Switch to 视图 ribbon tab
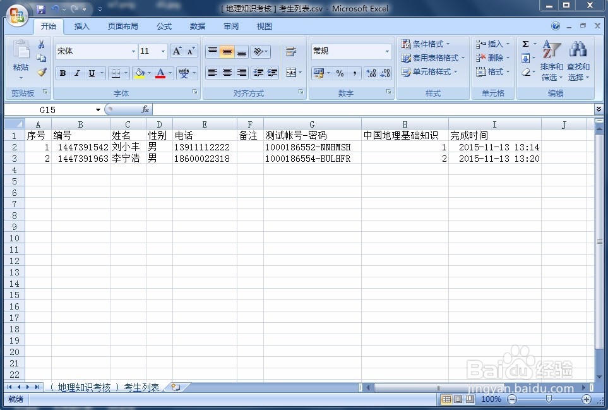The height and width of the screenshot is (410, 608). coord(265,26)
